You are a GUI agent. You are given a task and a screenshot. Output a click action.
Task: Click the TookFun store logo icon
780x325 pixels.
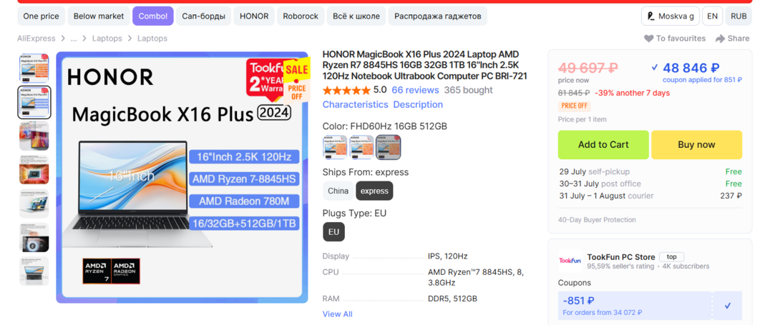[570, 261]
